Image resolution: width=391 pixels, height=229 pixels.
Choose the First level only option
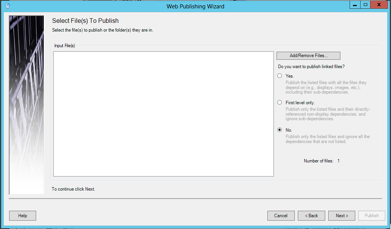pyautogui.click(x=280, y=102)
